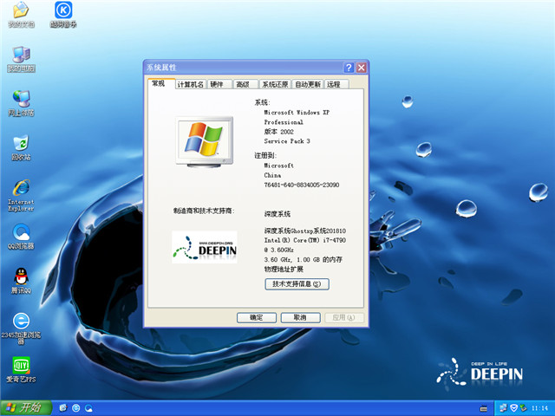
Task: Click the 技术支持信息 button
Action: tap(297, 284)
